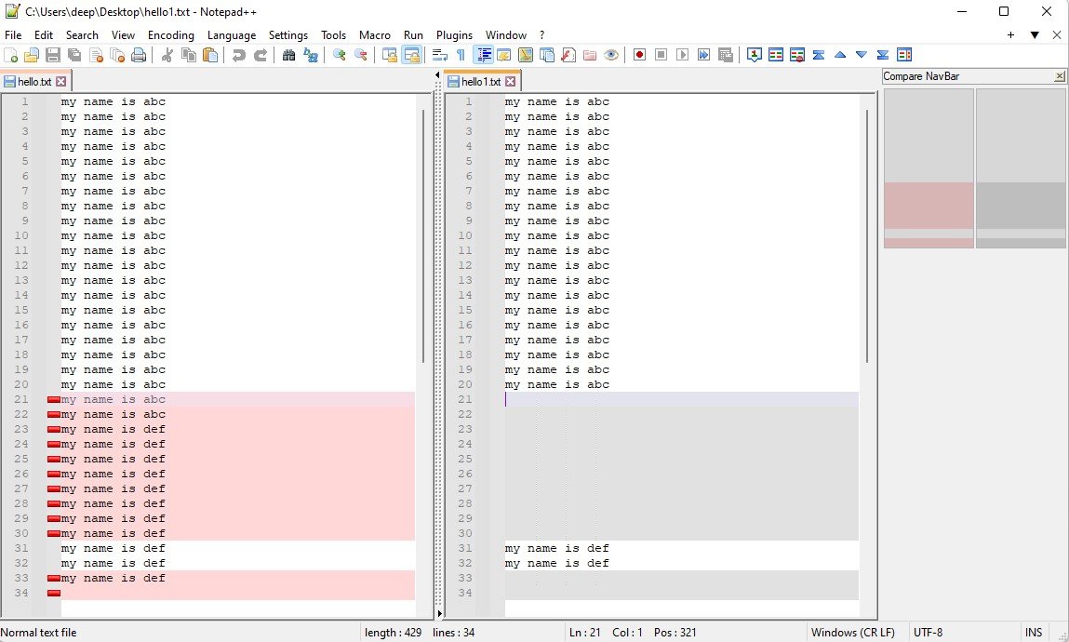Jump to last difference icon

pos(883,55)
